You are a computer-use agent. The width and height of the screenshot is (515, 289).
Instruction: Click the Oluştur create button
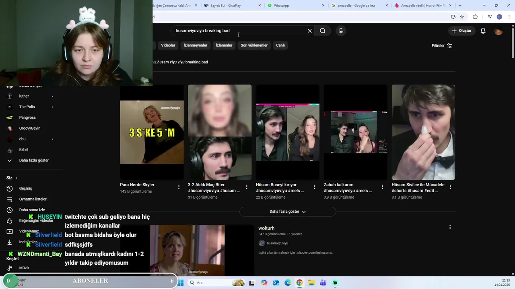[x=461, y=31]
